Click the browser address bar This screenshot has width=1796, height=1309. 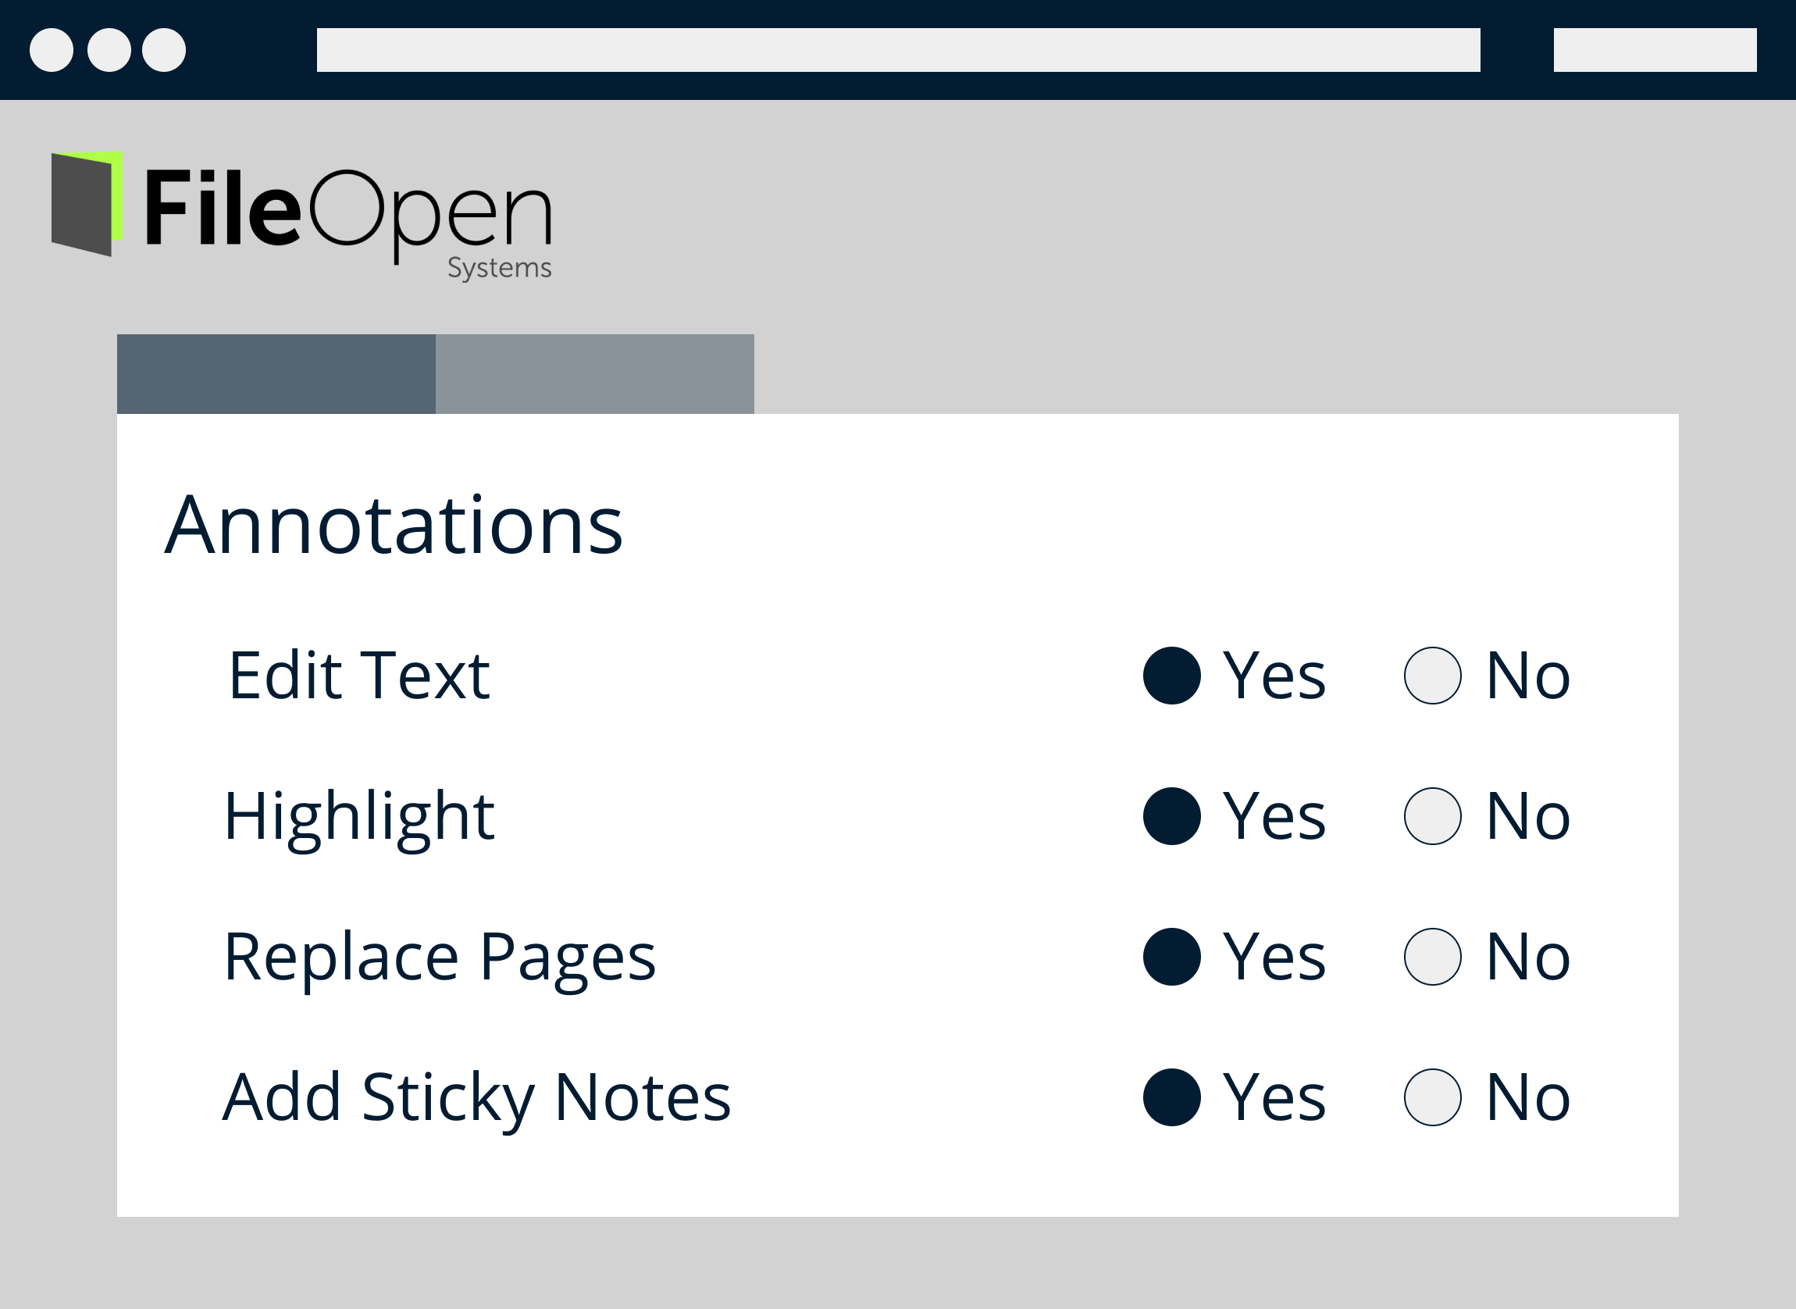(898, 50)
